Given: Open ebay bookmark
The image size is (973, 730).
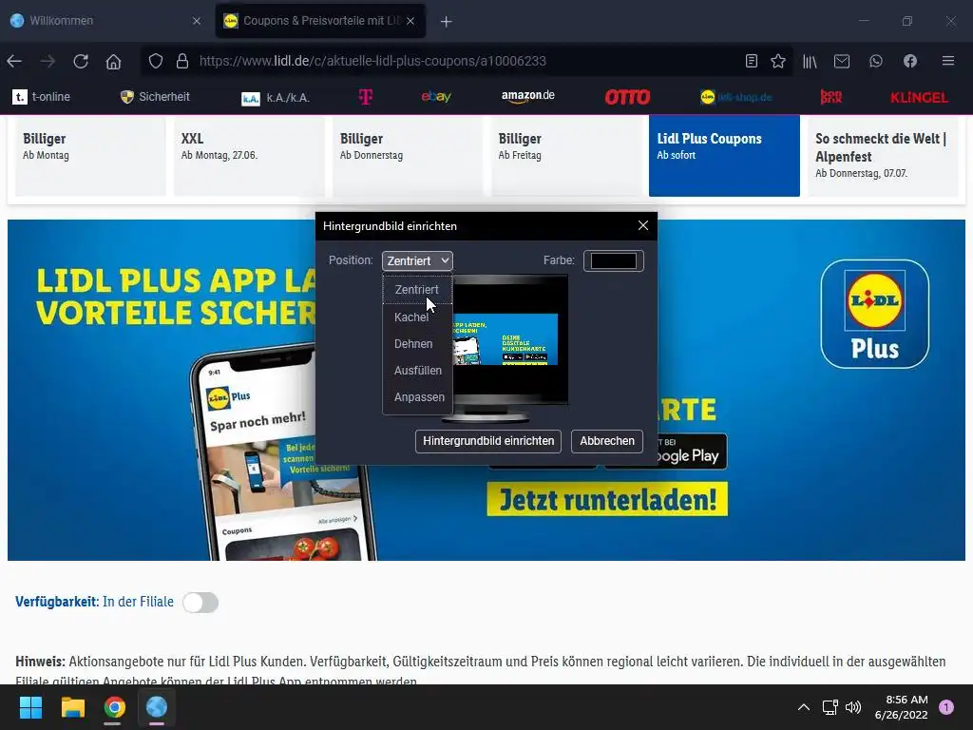Looking at the screenshot, I should [x=436, y=97].
